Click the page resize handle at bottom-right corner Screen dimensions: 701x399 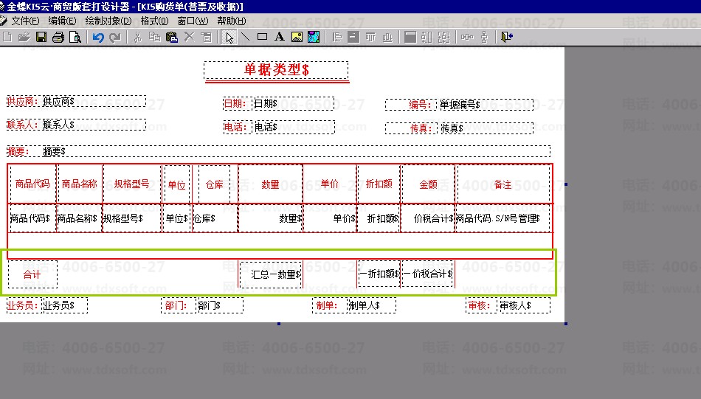pyautogui.click(x=566, y=324)
